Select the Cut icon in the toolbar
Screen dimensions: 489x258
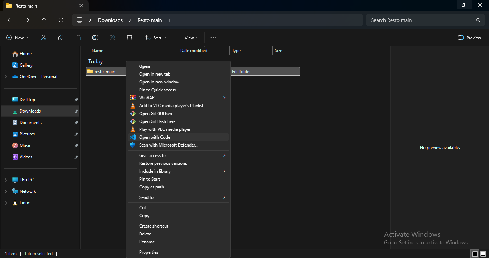point(44,38)
